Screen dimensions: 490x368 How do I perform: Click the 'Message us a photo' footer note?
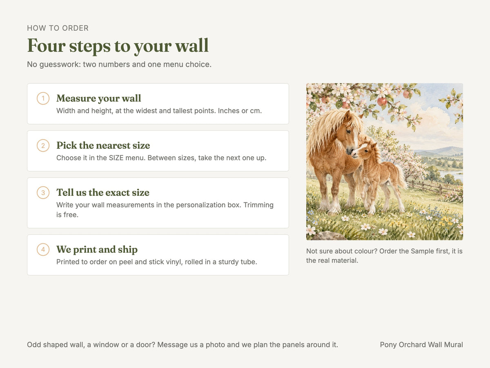pyautogui.click(x=183, y=345)
